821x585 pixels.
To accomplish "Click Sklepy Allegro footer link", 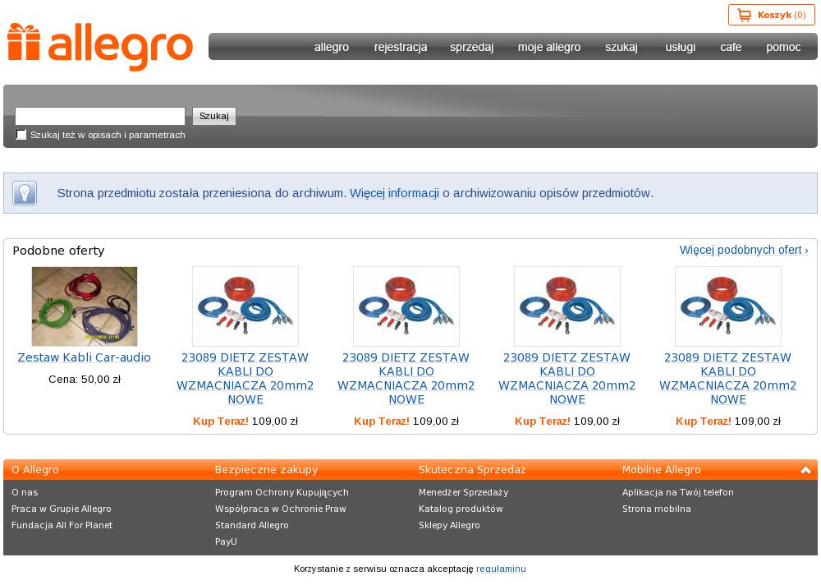I will pos(449,525).
